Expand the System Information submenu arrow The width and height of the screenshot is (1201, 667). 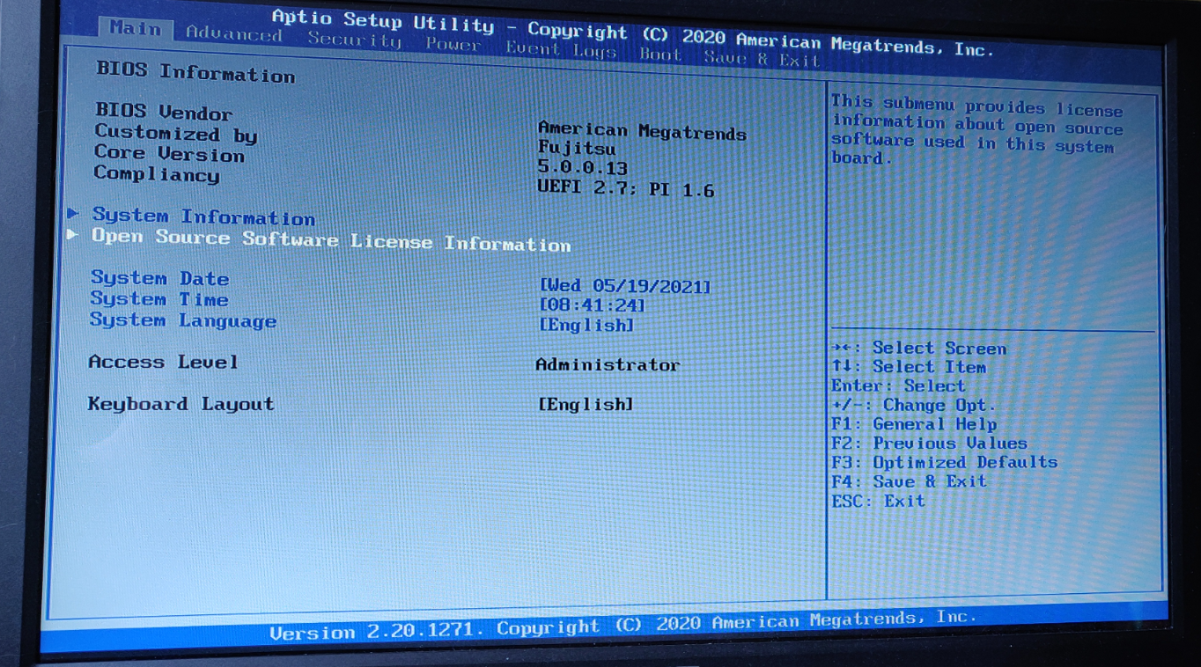click(73, 213)
